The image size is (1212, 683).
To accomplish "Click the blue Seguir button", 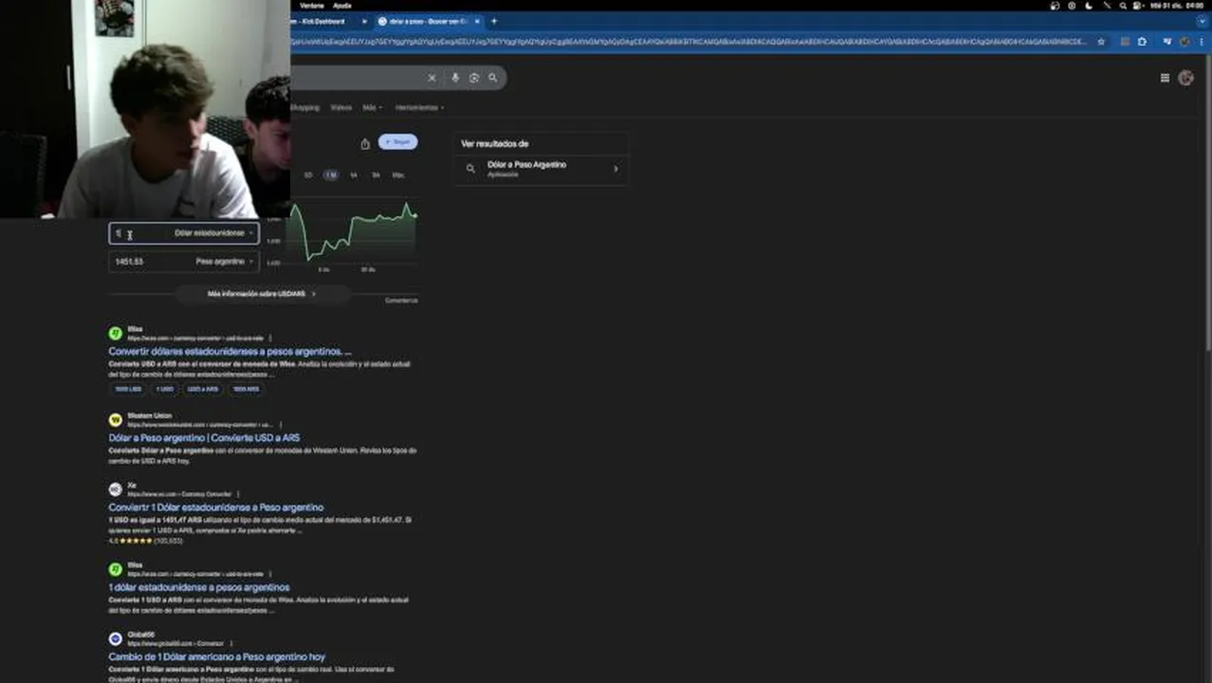I will click(x=398, y=141).
